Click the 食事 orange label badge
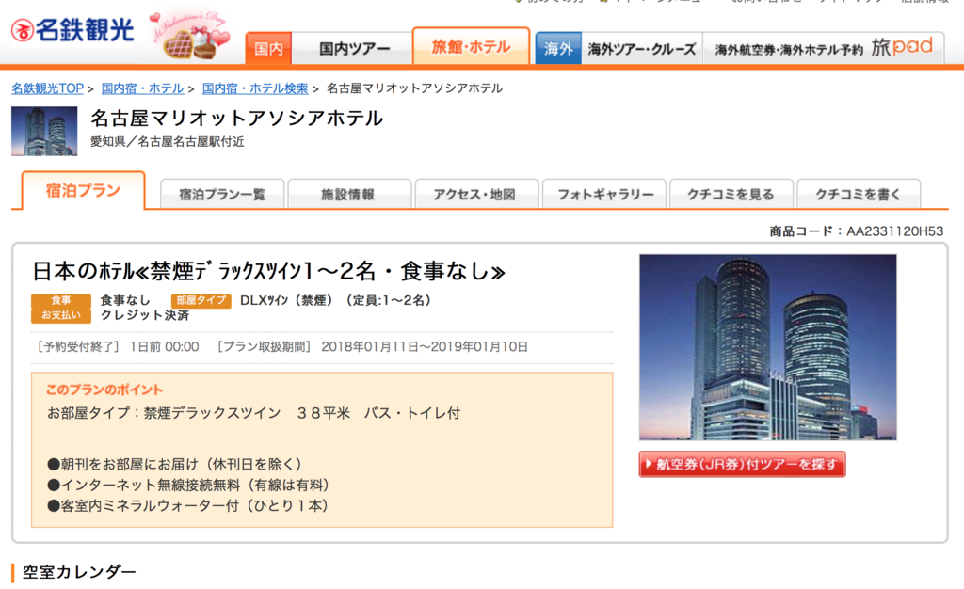 click(61, 300)
